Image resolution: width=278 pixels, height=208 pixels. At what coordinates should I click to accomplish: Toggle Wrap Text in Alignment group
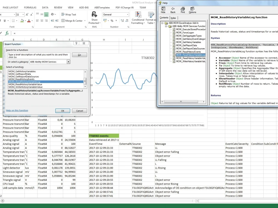click(69, 14)
